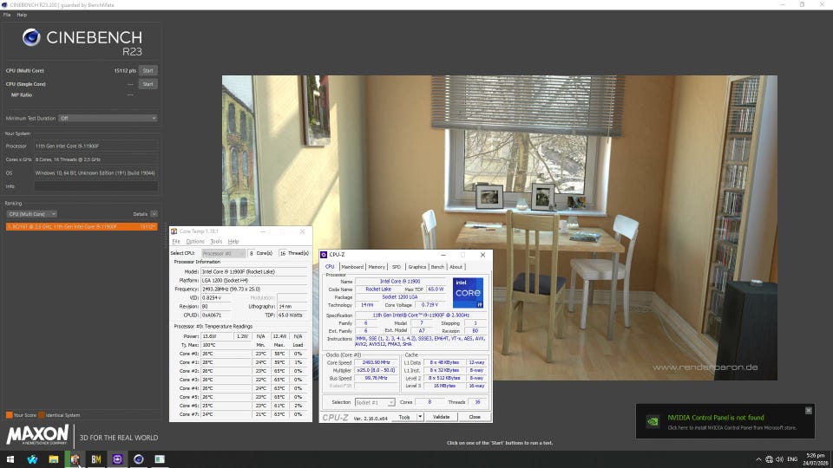Image resolution: width=833 pixels, height=468 pixels.
Task: Click the NVIDIA logo in the notification
Action: click(x=653, y=422)
